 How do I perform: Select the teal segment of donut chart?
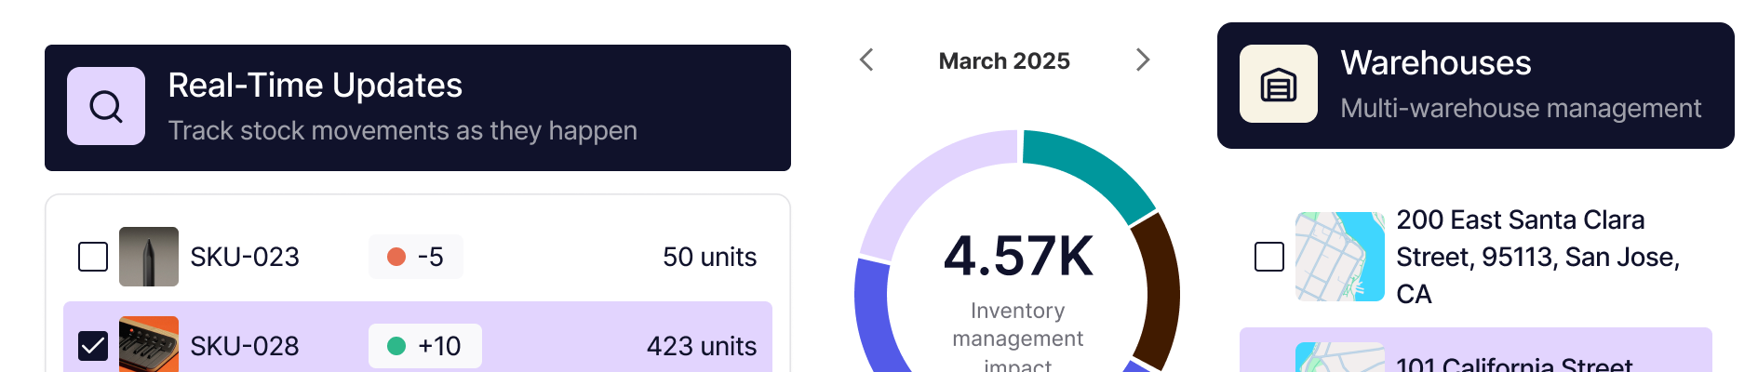click(1091, 169)
